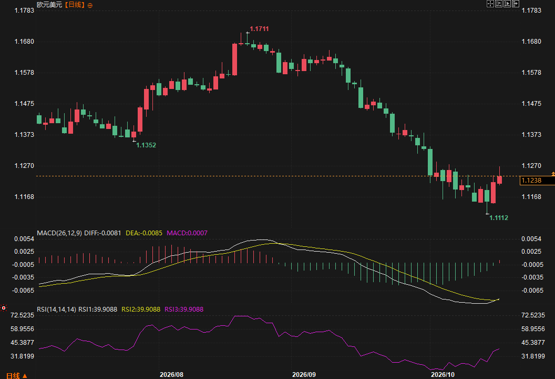Viewport: 555px width, 379px height.
Task: Click the crosshair cursor toolbar icon
Action: pos(490,4)
